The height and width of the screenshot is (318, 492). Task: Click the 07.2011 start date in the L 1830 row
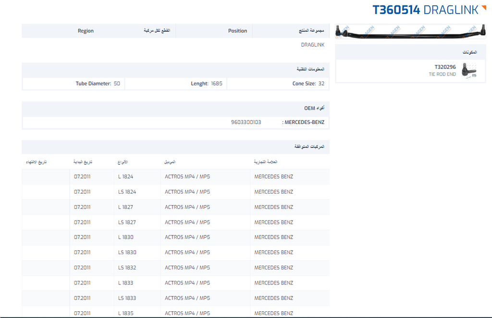point(82,237)
